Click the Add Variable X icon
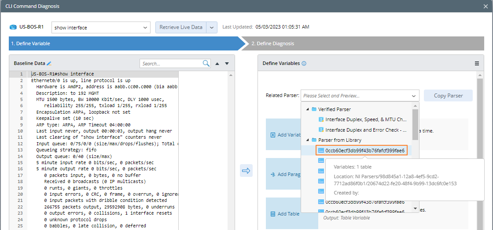 pos(273,135)
